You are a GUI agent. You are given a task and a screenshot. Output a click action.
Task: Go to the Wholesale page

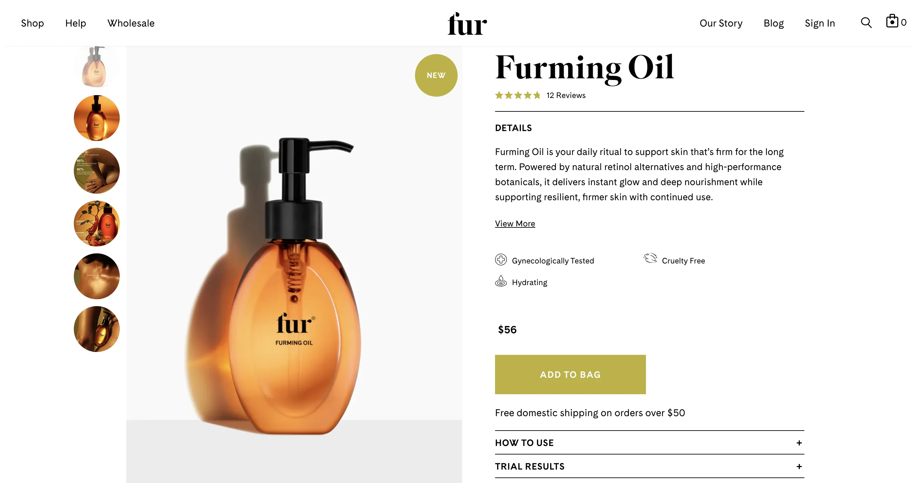pyautogui.click(x=131, y=23)
